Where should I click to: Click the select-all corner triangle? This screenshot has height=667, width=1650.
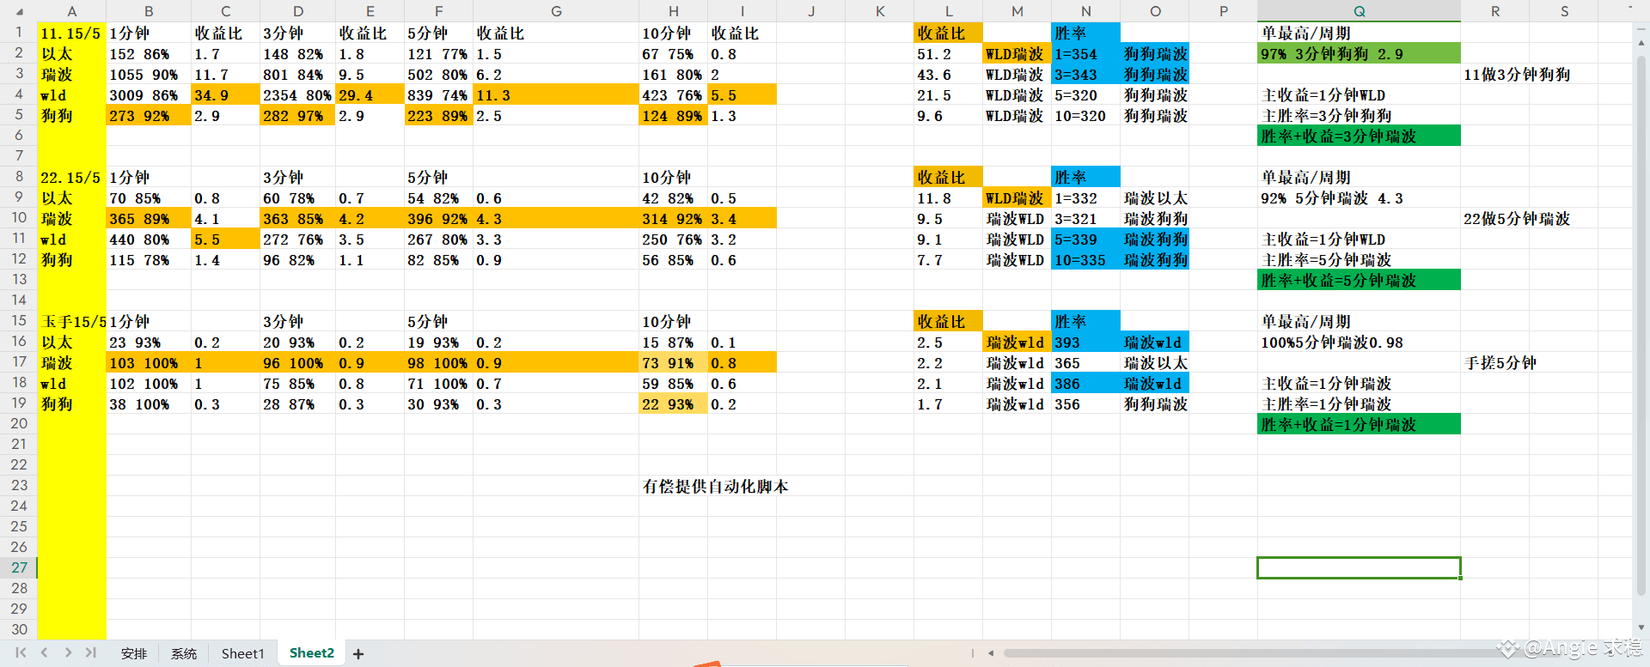pos(19,12)
